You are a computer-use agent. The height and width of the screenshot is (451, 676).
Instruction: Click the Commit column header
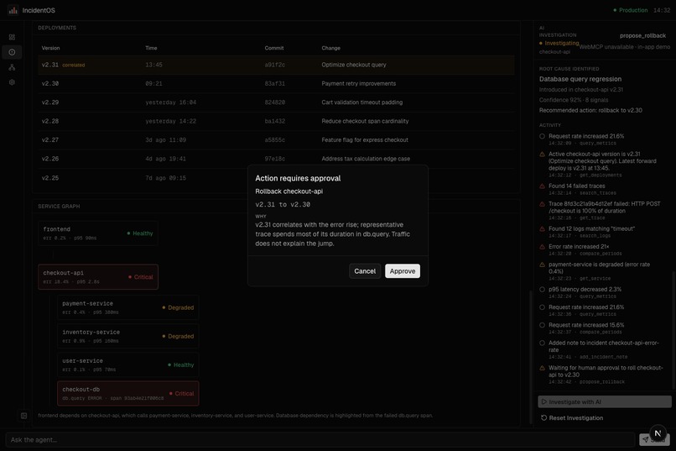273,48
